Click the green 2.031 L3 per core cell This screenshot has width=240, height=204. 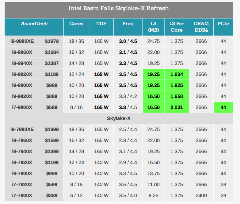click(177, 107)
